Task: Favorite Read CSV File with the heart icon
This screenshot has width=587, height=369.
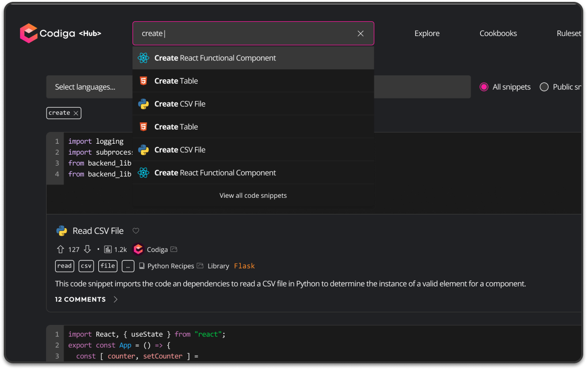Action: [x=136, y=231]
